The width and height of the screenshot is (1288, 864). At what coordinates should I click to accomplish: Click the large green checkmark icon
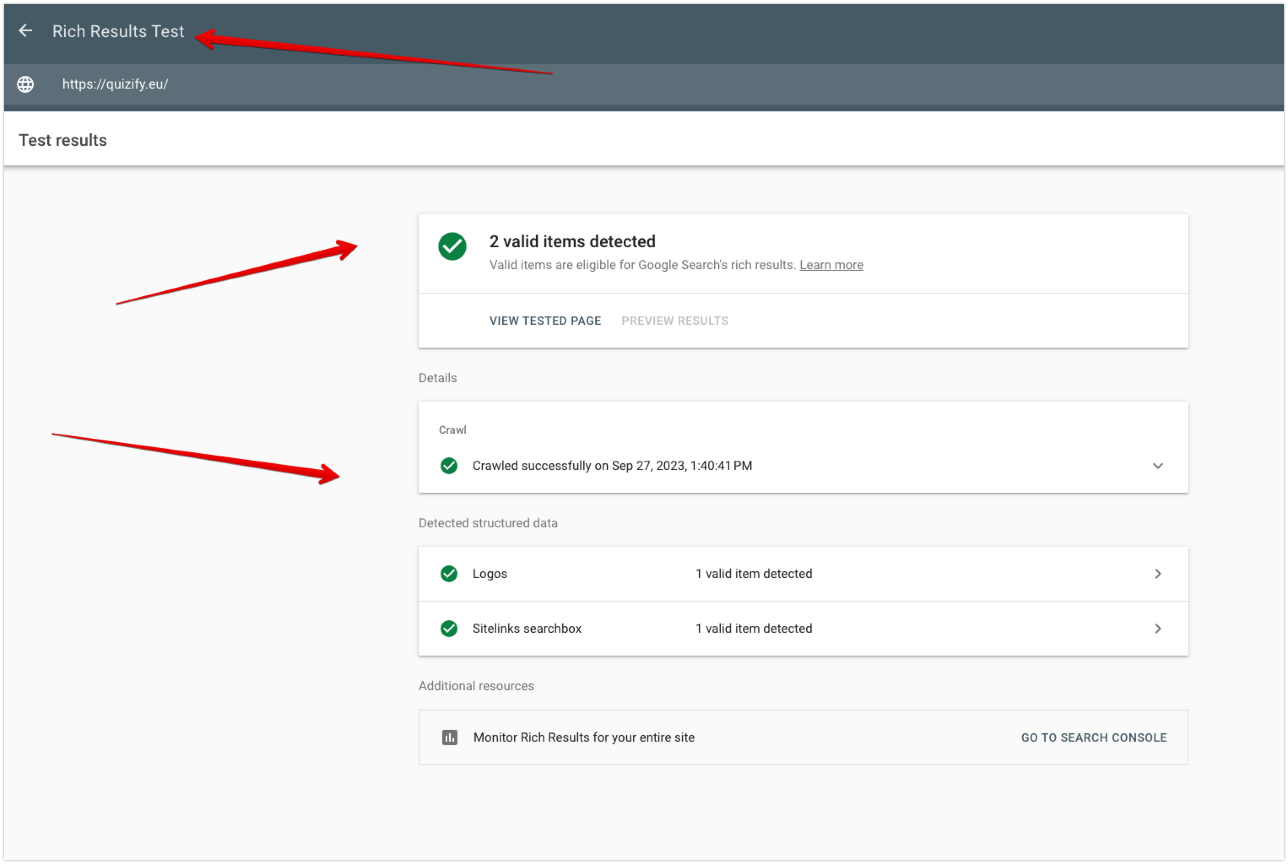pos(452,246)
